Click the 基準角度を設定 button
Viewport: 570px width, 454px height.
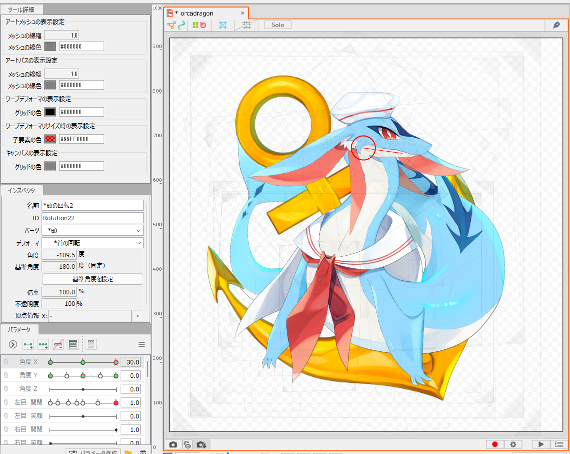[x=93, y=279]
